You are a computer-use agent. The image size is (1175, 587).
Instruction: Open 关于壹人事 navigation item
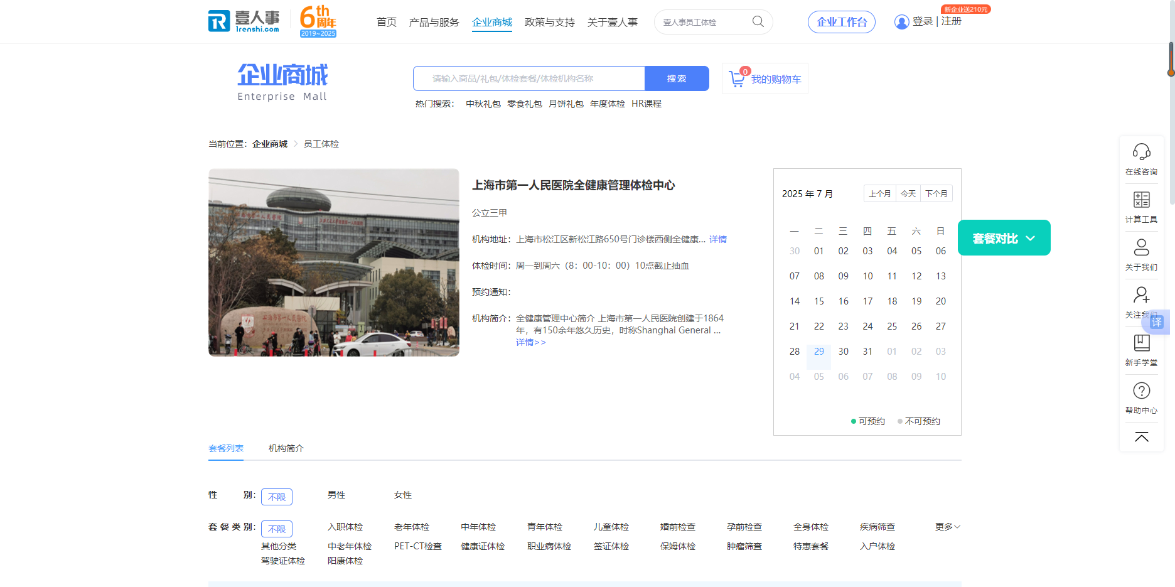[613, 22]
